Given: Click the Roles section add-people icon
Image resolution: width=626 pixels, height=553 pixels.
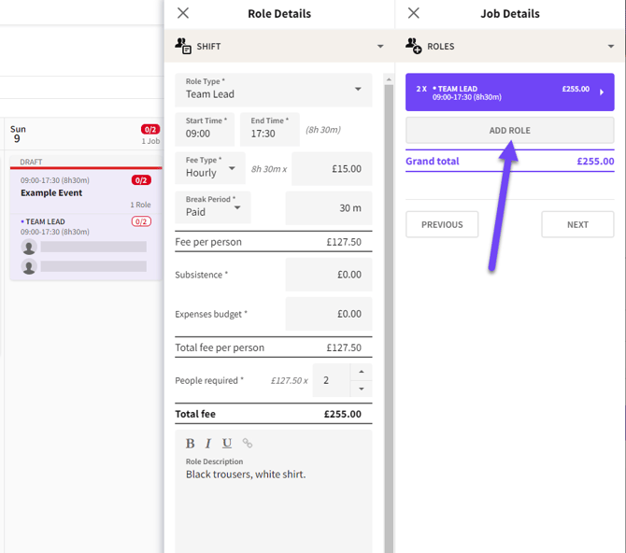Looking at the screenshot, I should [x=414, y=46].
